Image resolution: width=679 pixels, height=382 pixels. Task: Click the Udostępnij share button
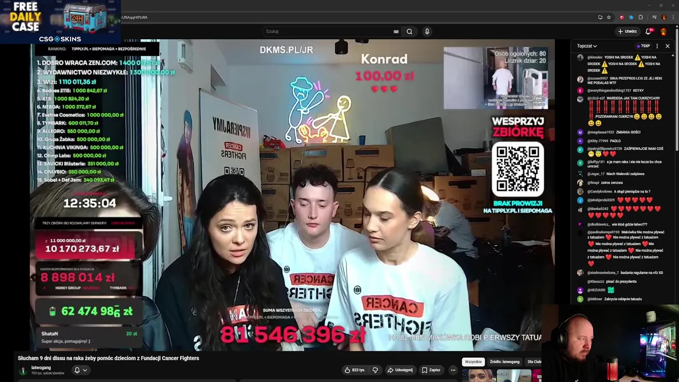point(400,370)
